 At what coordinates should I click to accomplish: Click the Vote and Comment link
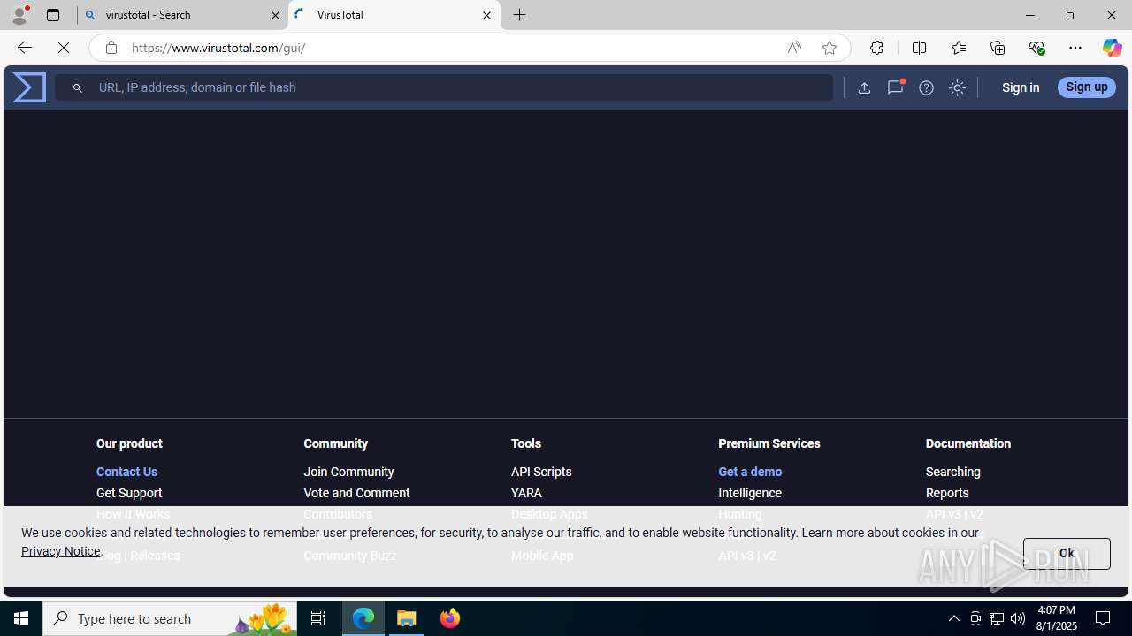click(x=356, y=493)
